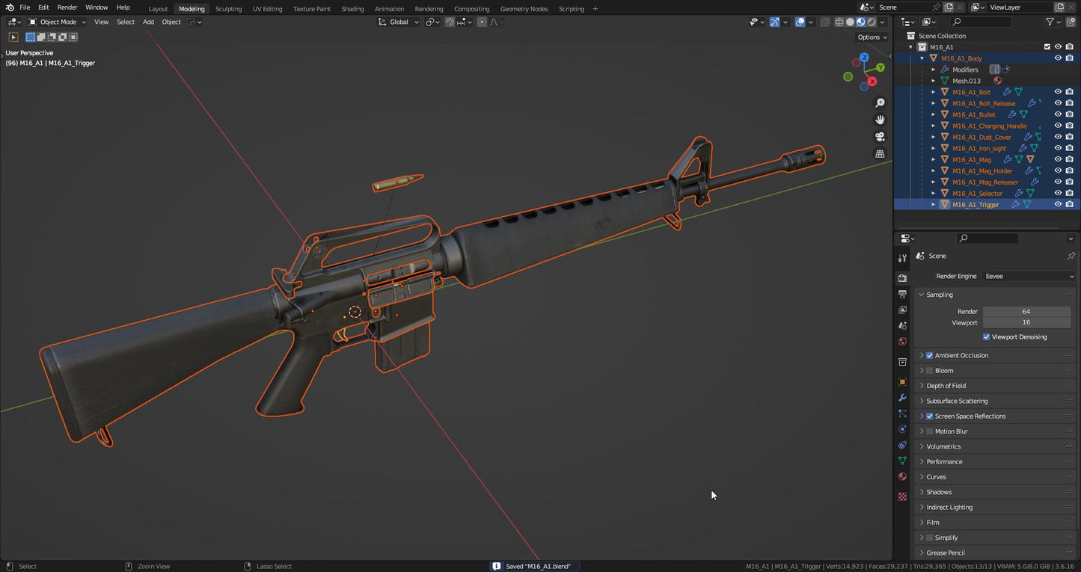Select the hand pan tool in viewport

880,120
